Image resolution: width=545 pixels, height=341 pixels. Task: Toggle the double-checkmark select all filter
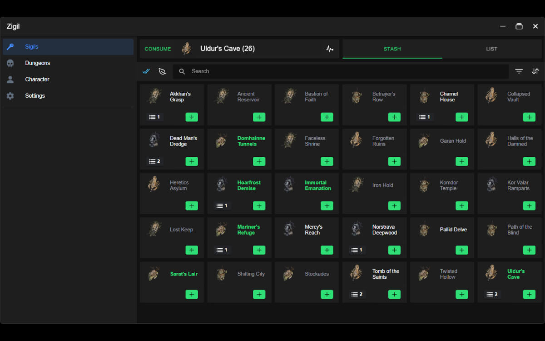click(146, 71)
